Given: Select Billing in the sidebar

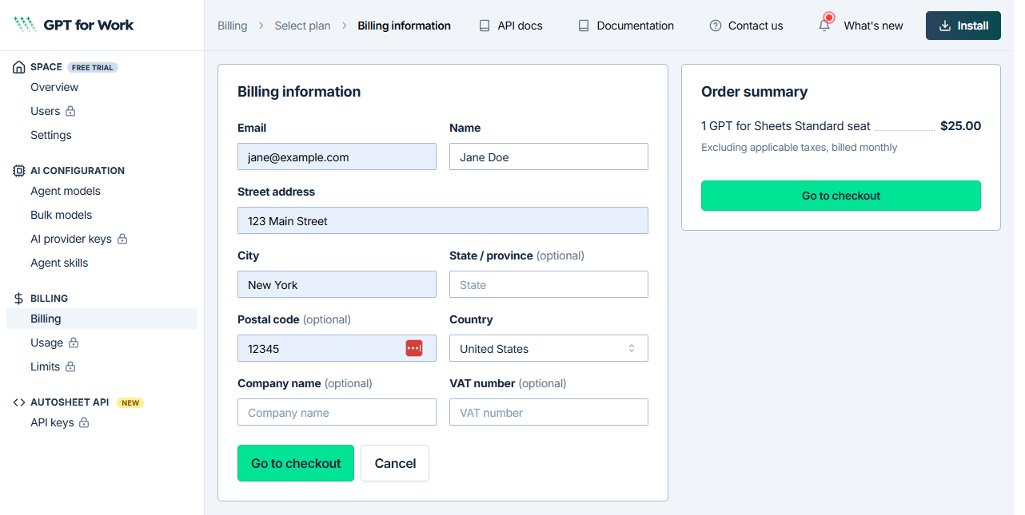Looking at the screenshot, I should pyautogui.click(x=102, y=319).
